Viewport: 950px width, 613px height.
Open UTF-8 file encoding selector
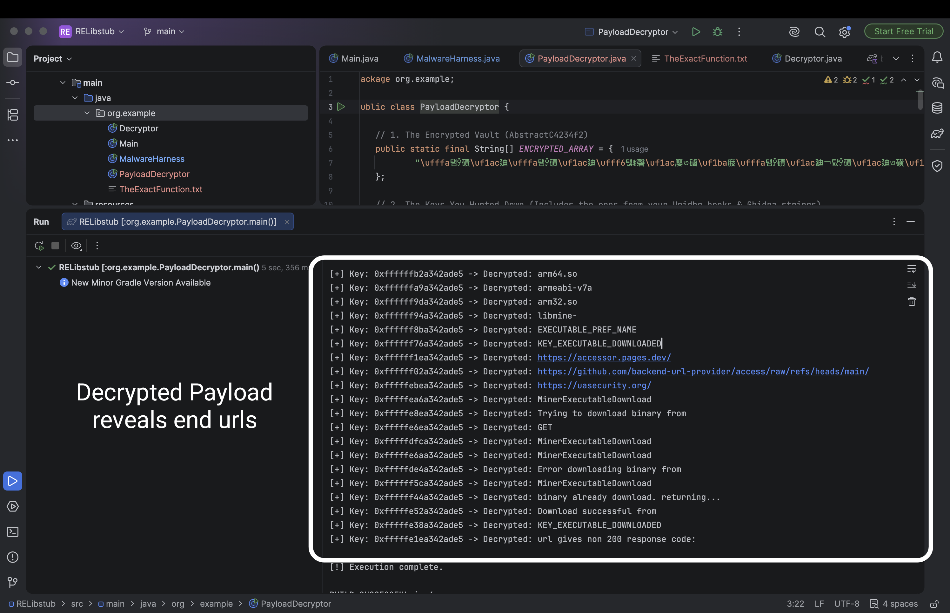(x=847, y=604)
